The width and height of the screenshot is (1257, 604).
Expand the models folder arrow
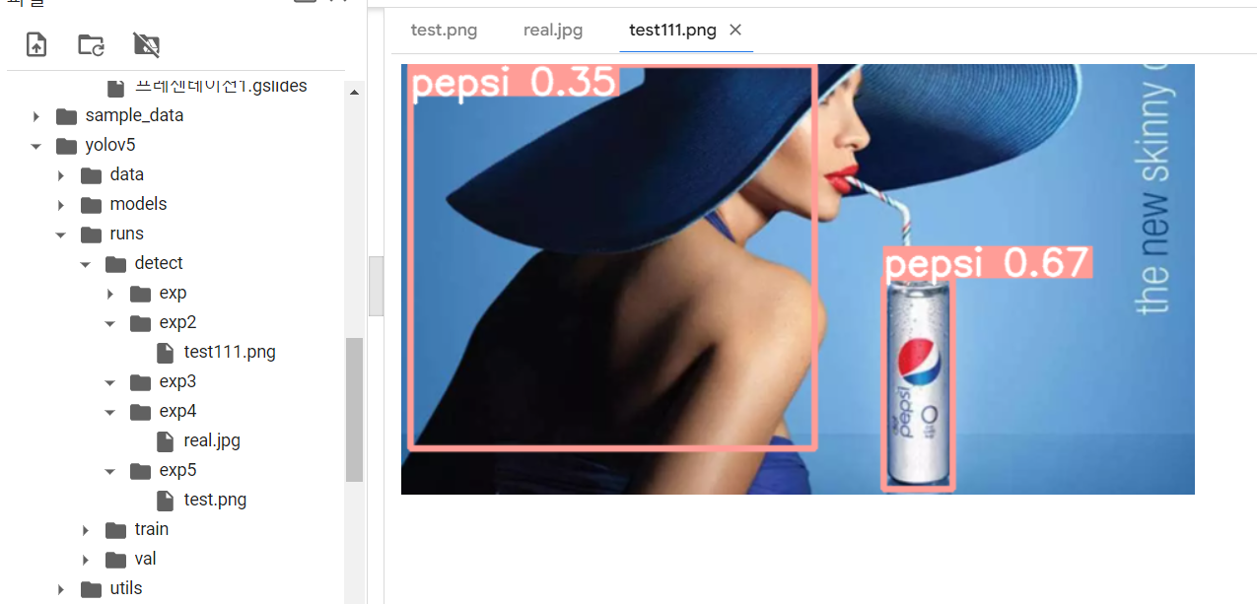61,205
